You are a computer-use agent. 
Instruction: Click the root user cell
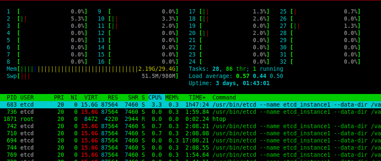click(x=27, y=119)
